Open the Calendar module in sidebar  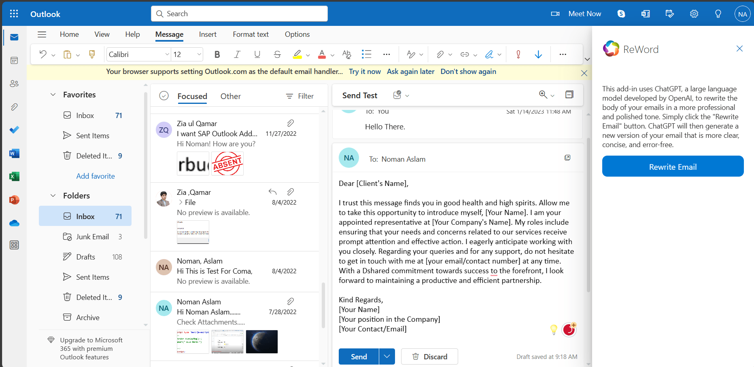coord(14,61)
